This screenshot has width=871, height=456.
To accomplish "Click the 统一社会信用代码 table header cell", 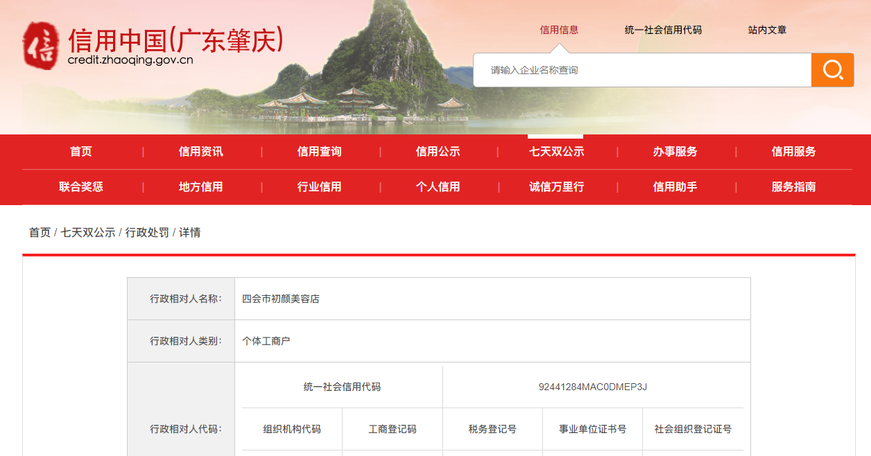I will 342,387.
